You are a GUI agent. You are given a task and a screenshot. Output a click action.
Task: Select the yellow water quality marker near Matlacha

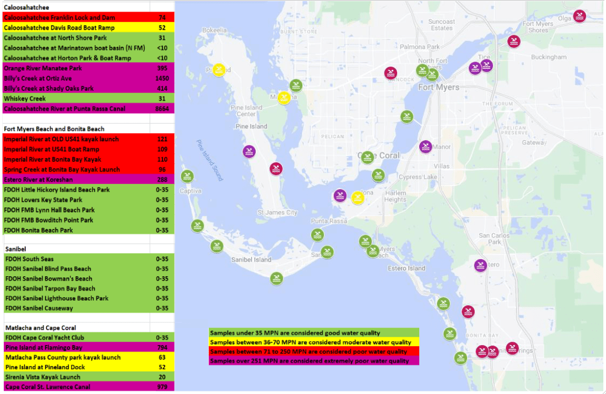[284, 98]
